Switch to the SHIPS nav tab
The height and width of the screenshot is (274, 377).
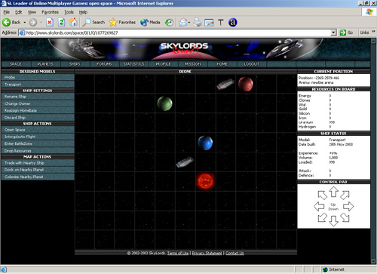point(75,64)
